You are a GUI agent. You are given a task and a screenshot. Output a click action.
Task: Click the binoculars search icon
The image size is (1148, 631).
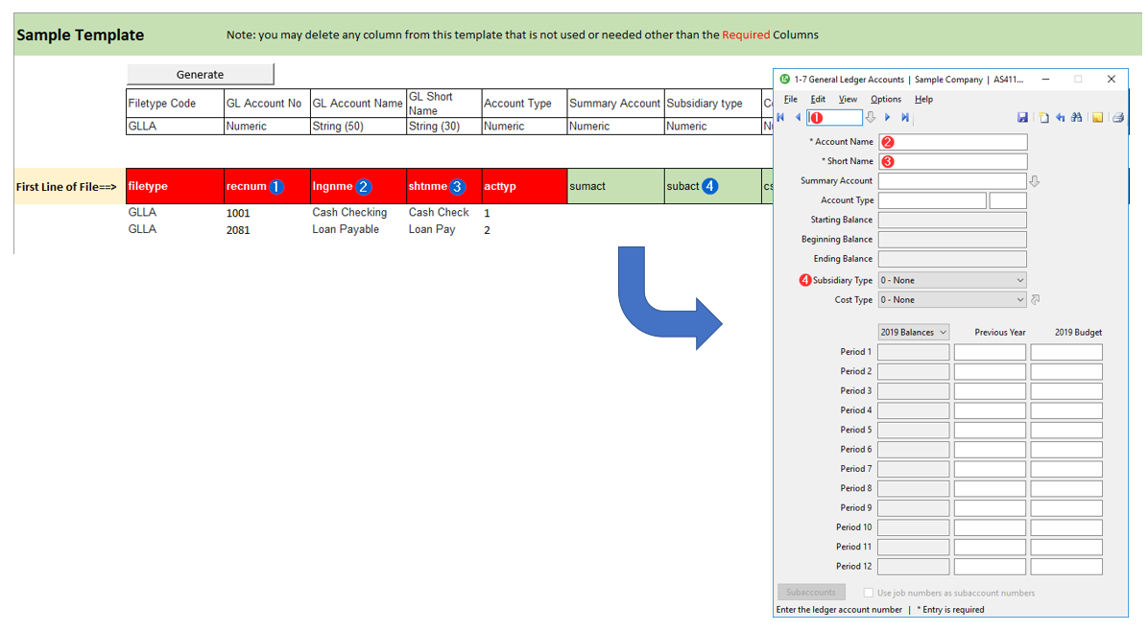click(1077, 118)
